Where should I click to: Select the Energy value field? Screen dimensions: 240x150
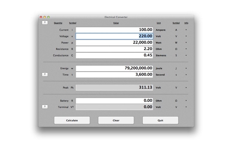pyautogui.click(x=114, y=68)
